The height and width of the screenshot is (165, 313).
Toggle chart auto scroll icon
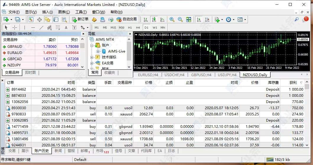coord(199,19)
